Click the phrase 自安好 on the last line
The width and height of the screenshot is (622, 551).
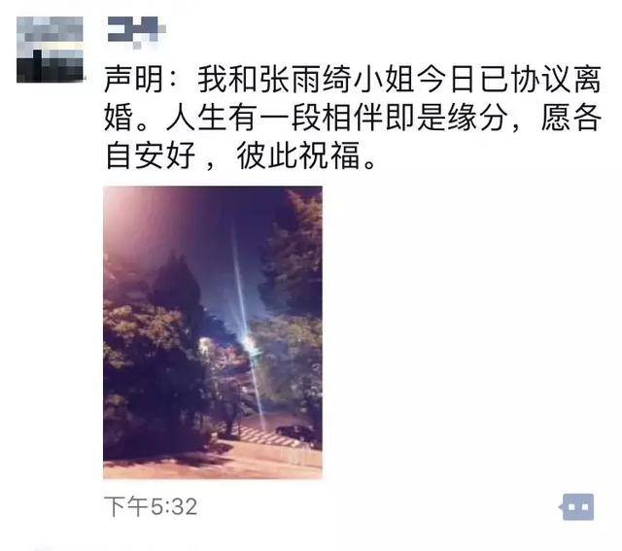(x=150, y=155)
